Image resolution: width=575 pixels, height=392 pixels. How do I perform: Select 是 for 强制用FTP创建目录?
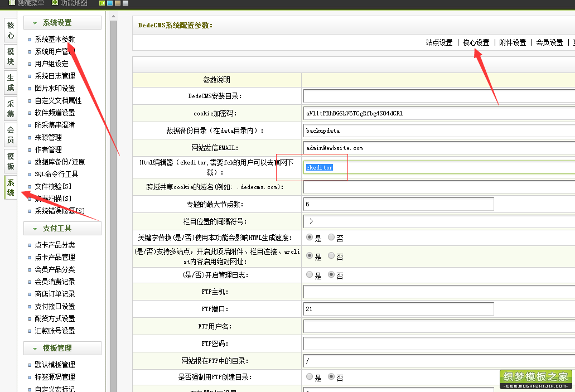point(310,376)
